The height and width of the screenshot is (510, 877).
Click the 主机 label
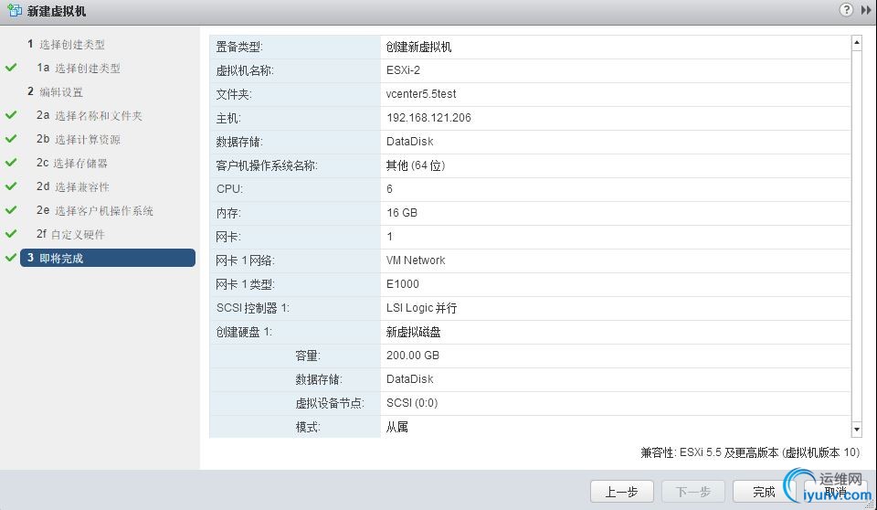[x=228, y=118]
